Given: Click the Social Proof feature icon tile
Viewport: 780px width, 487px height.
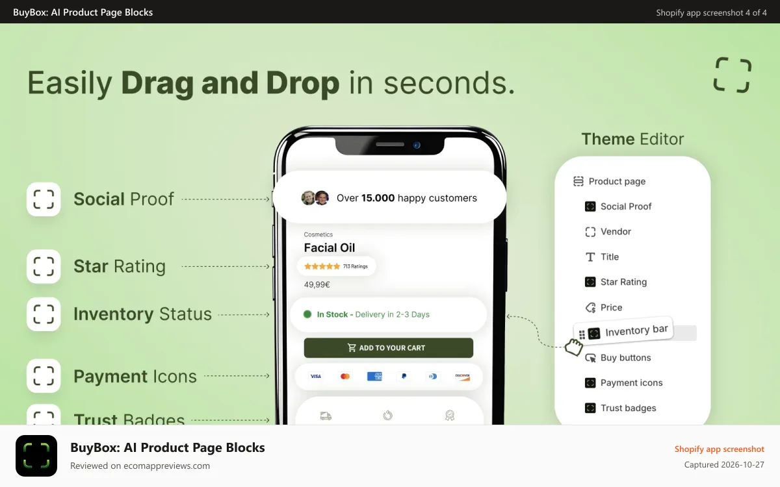Looking at the screenshot, I should tap(44, 199).
